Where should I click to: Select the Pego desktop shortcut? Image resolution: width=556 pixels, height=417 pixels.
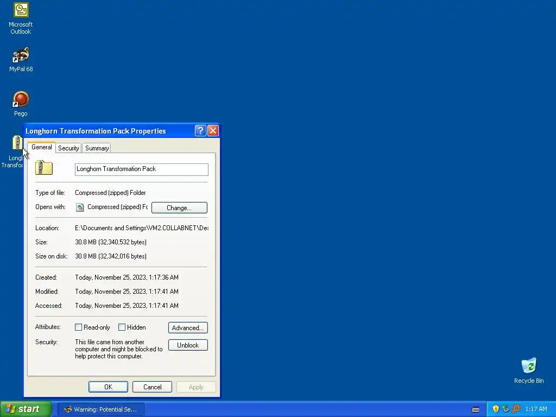21,104
